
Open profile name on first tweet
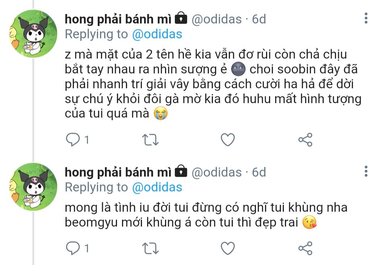118,19
